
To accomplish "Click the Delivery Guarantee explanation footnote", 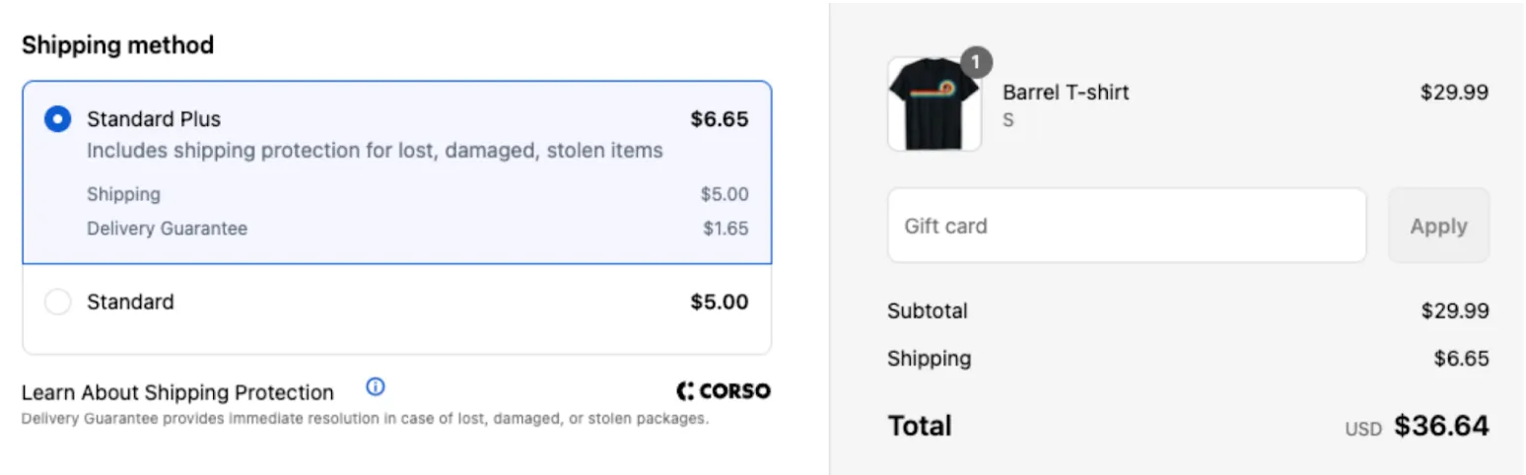I will coord(365,419).
